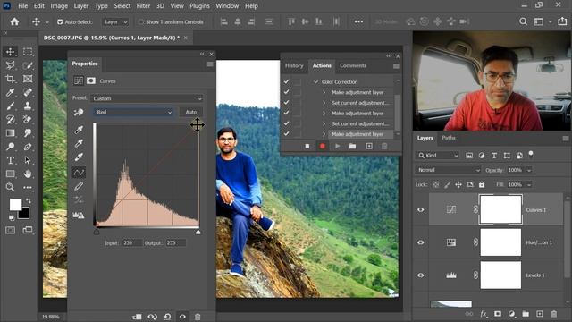Open the Red channel dropdown
Viewport: 572px width, 322px height.
133,112
